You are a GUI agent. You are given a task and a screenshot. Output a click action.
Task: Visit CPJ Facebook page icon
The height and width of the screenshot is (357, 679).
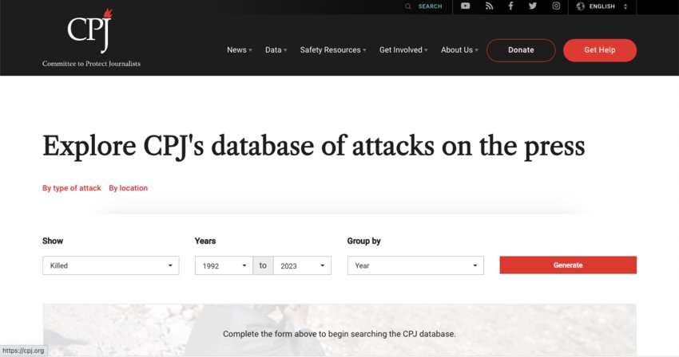[511, 6]
